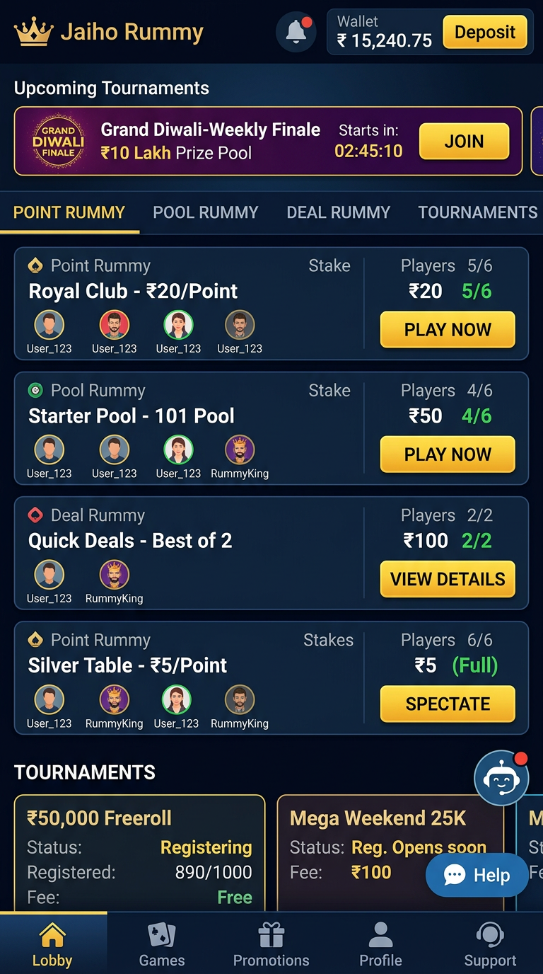Open Support via the headset icon
This screenshot has width=543, height=974.
point(489,933)
